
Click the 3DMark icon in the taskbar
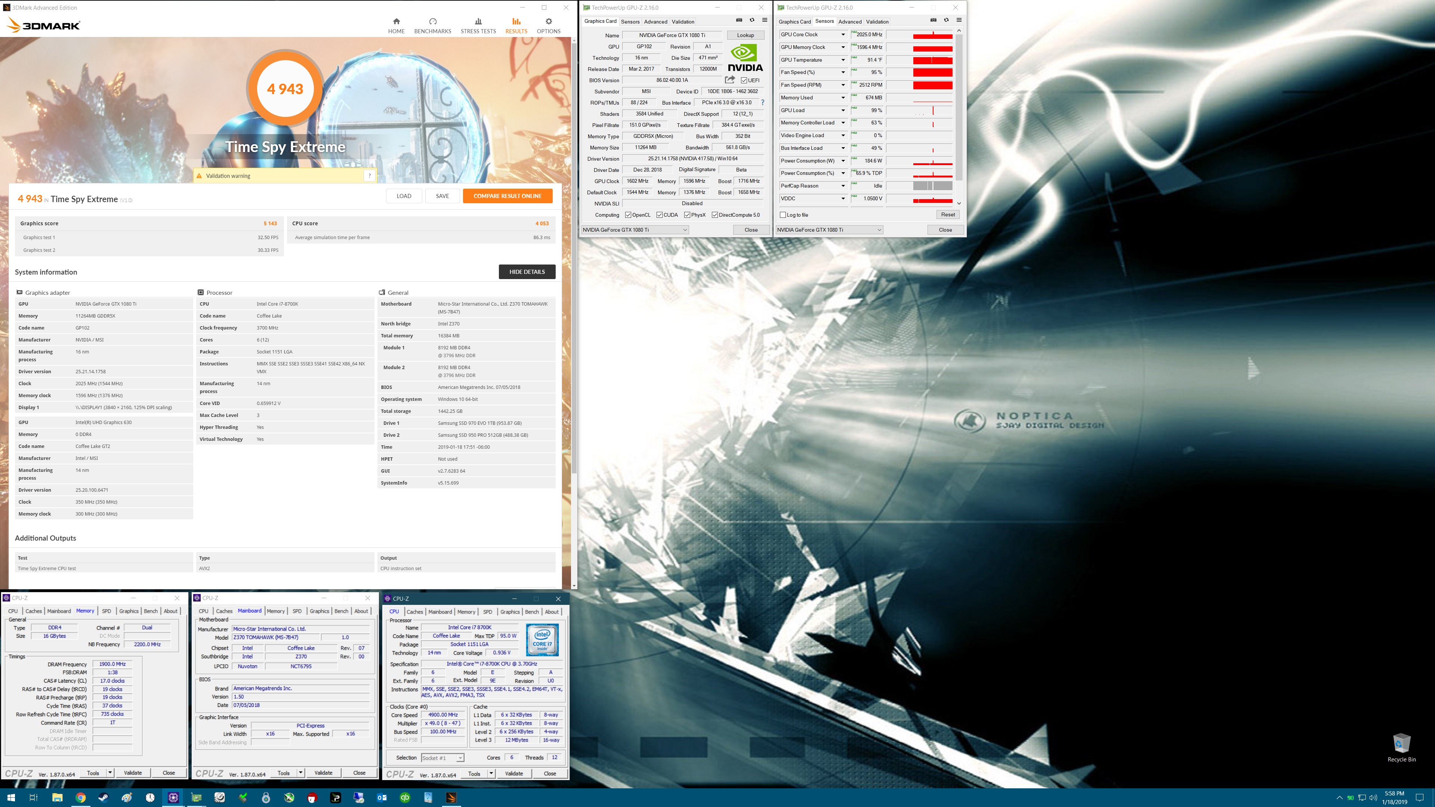[452, 798]
